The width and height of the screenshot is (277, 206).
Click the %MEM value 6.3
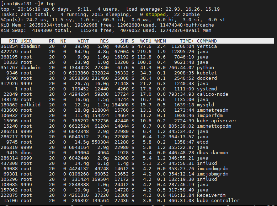click(161, 84)
